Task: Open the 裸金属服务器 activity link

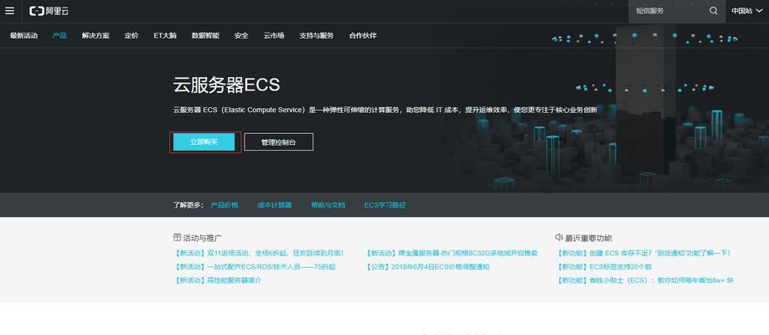Action: 452,254
